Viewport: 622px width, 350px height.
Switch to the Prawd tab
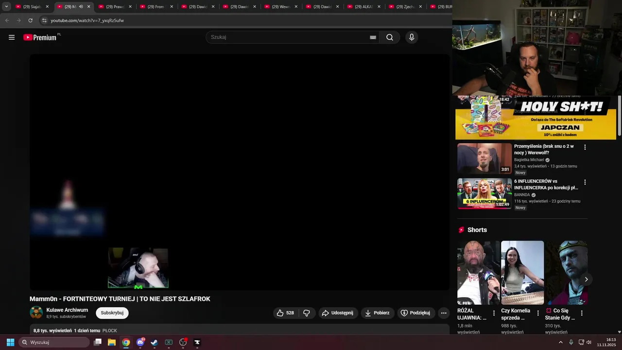click(x=115, y=7)
